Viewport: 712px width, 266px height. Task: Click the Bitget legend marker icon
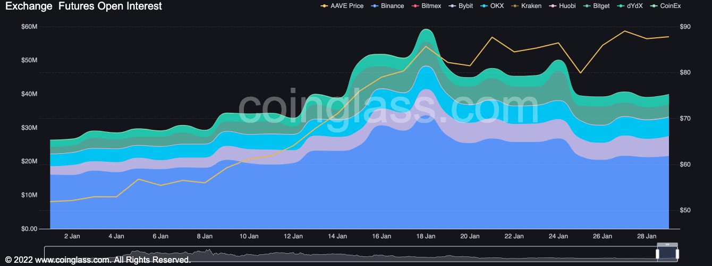tap(587, 6)
